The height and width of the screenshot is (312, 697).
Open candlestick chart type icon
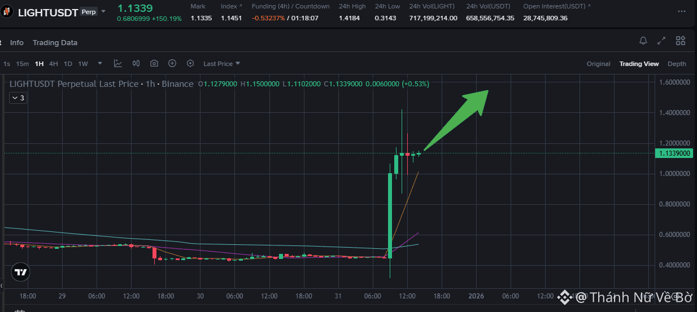click(x=136, y=63)
